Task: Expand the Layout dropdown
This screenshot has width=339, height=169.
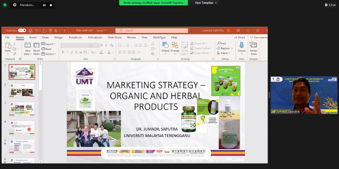Action: pyautogui.click(x=48, y=44)
